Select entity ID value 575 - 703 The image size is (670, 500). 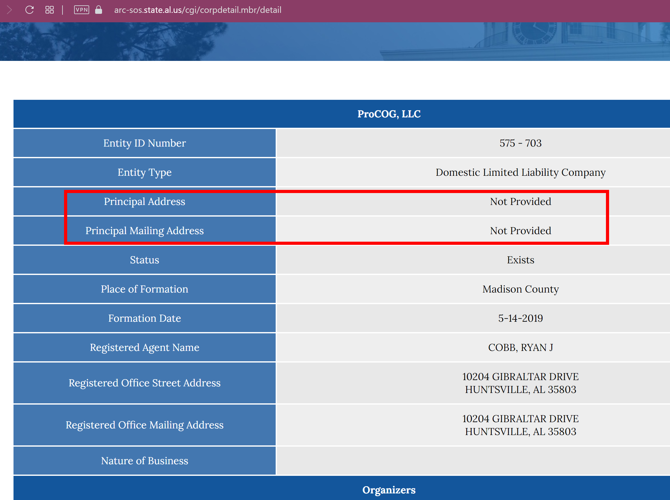(x=521, y=143)
